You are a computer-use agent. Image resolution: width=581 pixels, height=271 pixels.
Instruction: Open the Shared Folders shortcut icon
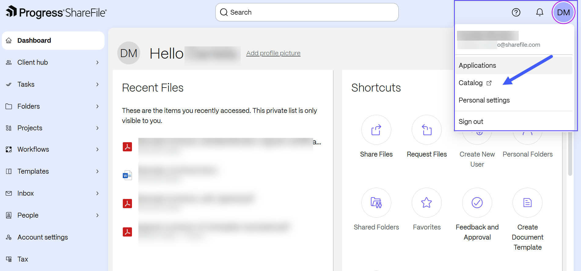pos(376,203)
